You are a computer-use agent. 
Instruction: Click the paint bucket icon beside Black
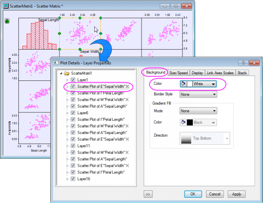183,122
